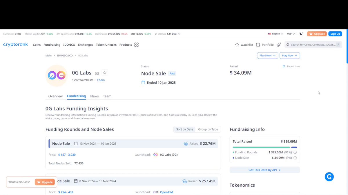Switch to the Overview tab
Screen dimensions: 348x195
tap(55, 96)
